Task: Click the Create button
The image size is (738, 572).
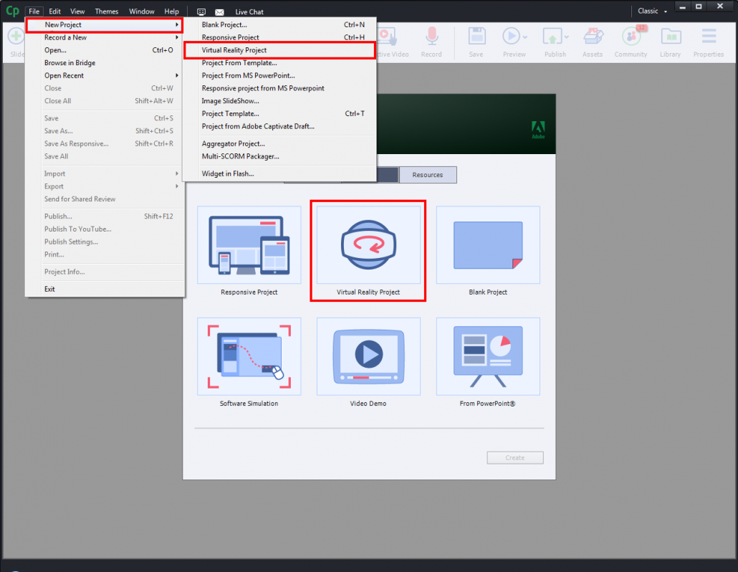Action: pos(514,457)
